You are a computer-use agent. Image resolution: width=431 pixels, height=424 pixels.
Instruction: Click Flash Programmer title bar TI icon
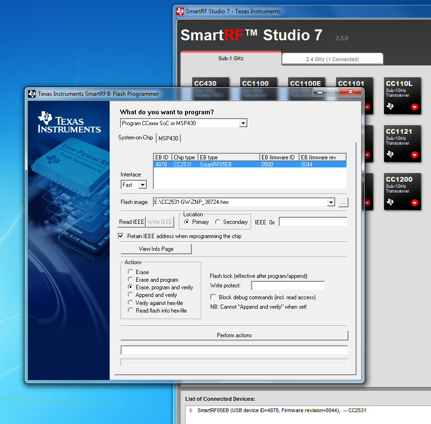pos(32,94)
